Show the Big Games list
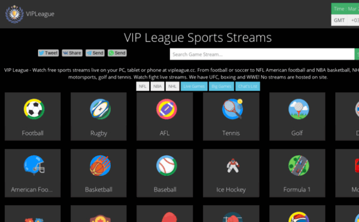Viewport: 359px width, 222px height. coord(222,86)
